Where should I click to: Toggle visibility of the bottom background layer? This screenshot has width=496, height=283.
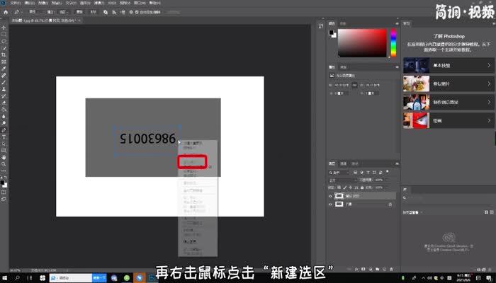click(x=331, y=204)
